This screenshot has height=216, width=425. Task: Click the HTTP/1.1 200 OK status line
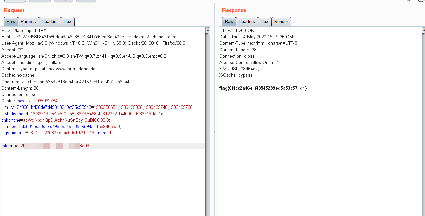point(236,30)
